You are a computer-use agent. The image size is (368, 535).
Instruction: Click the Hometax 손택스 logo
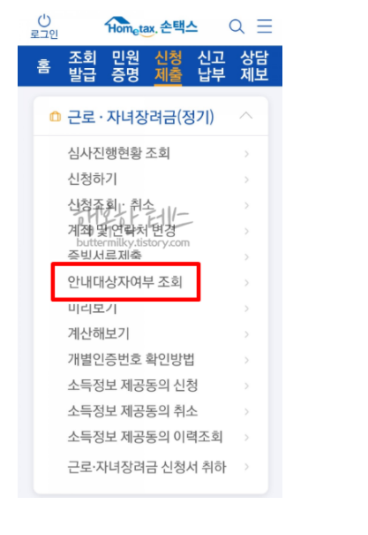tap(151, 27)
